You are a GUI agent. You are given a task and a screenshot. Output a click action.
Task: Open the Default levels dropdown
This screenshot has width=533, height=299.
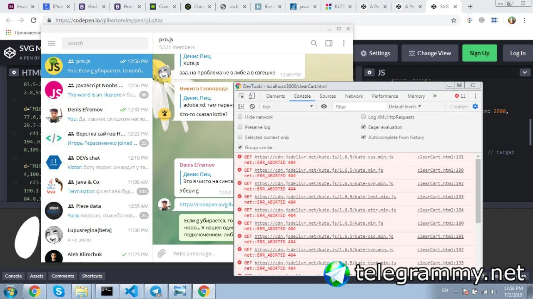pos(405,106)
